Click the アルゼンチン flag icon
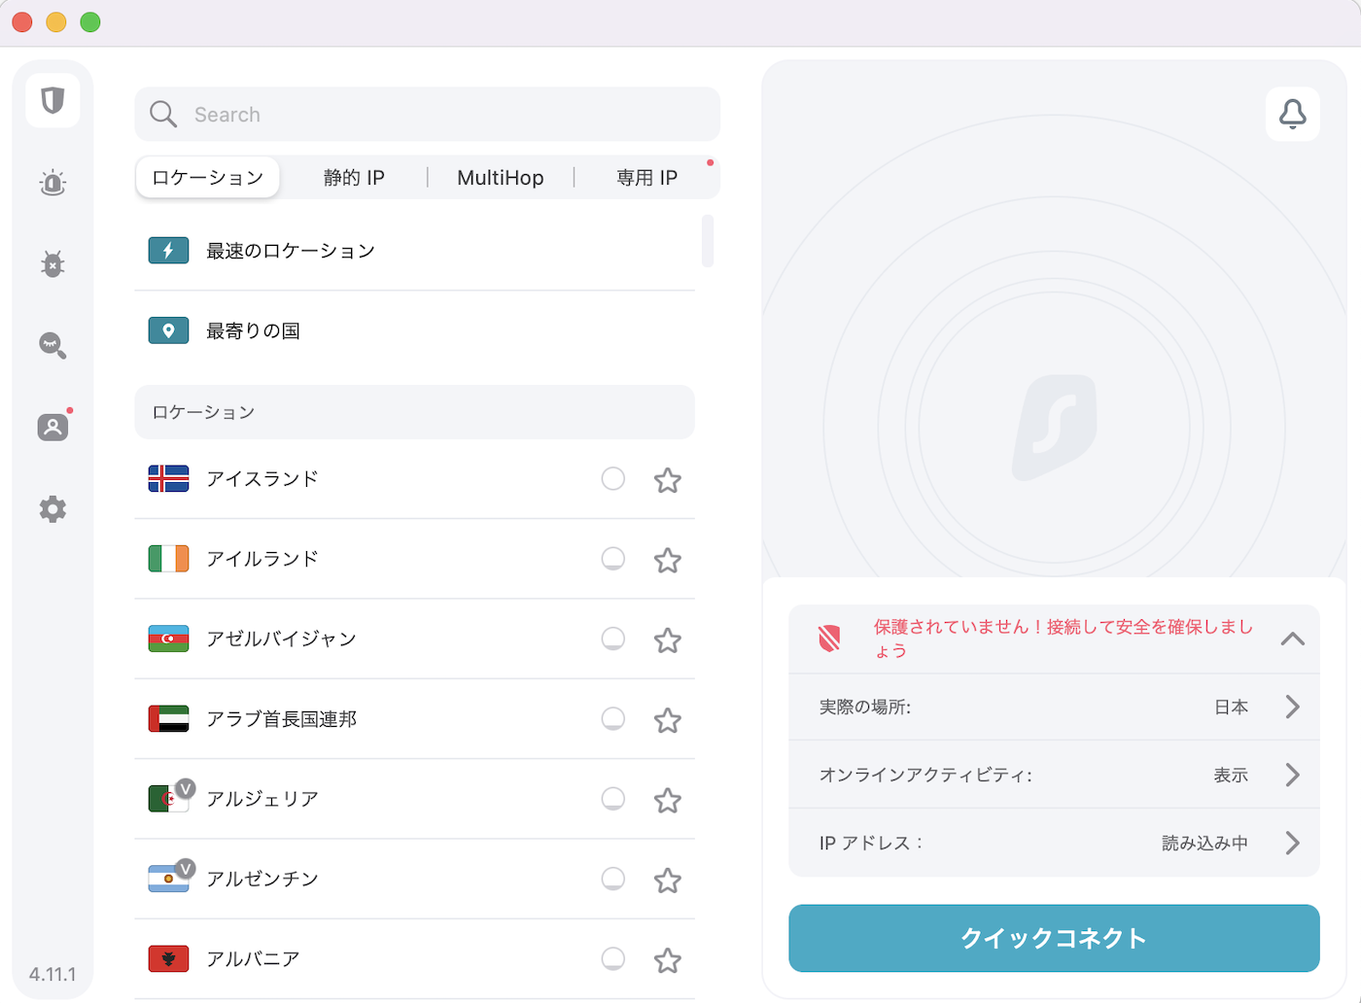 click(x=168, y=879)
